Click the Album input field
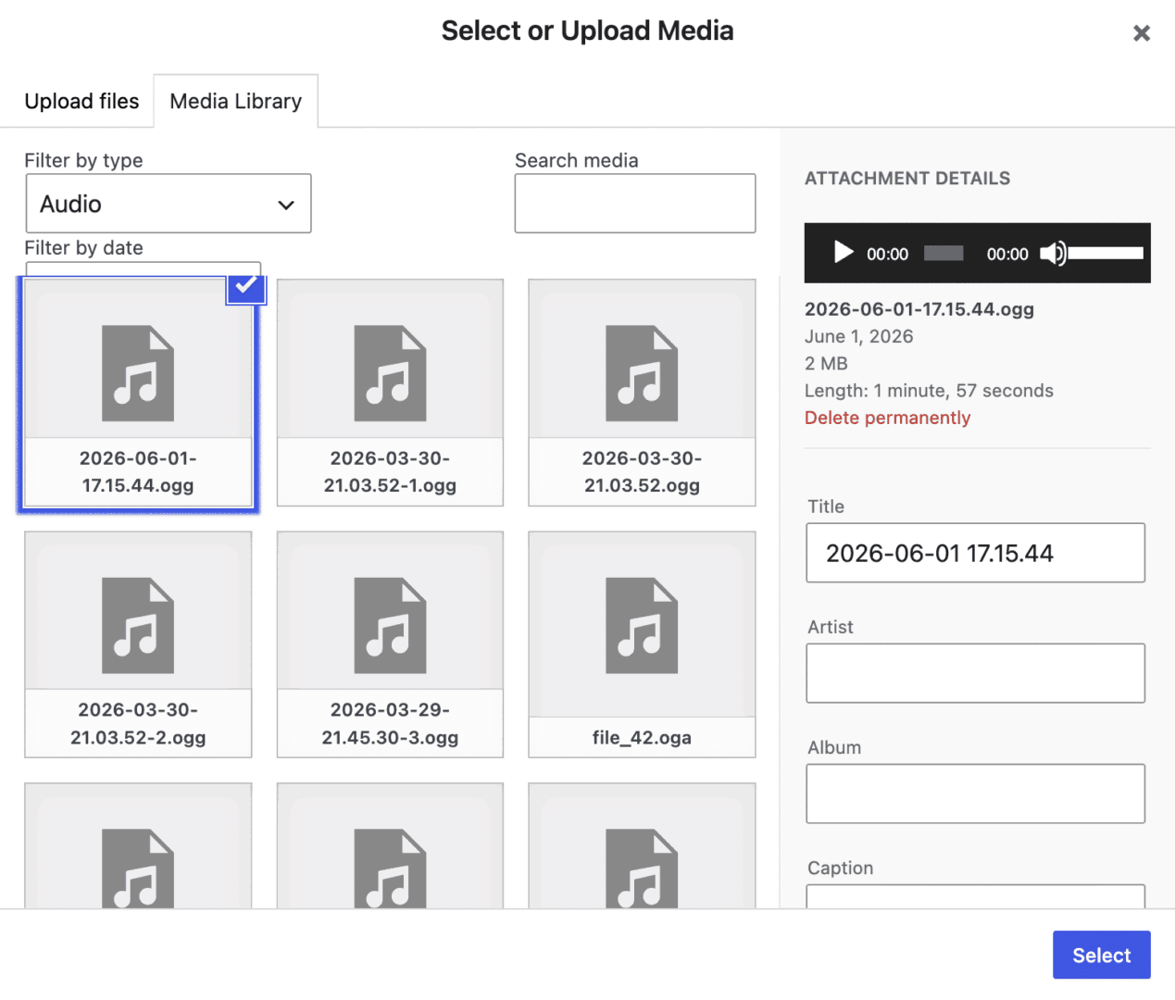The image size is (1175, 1000). 975,794
